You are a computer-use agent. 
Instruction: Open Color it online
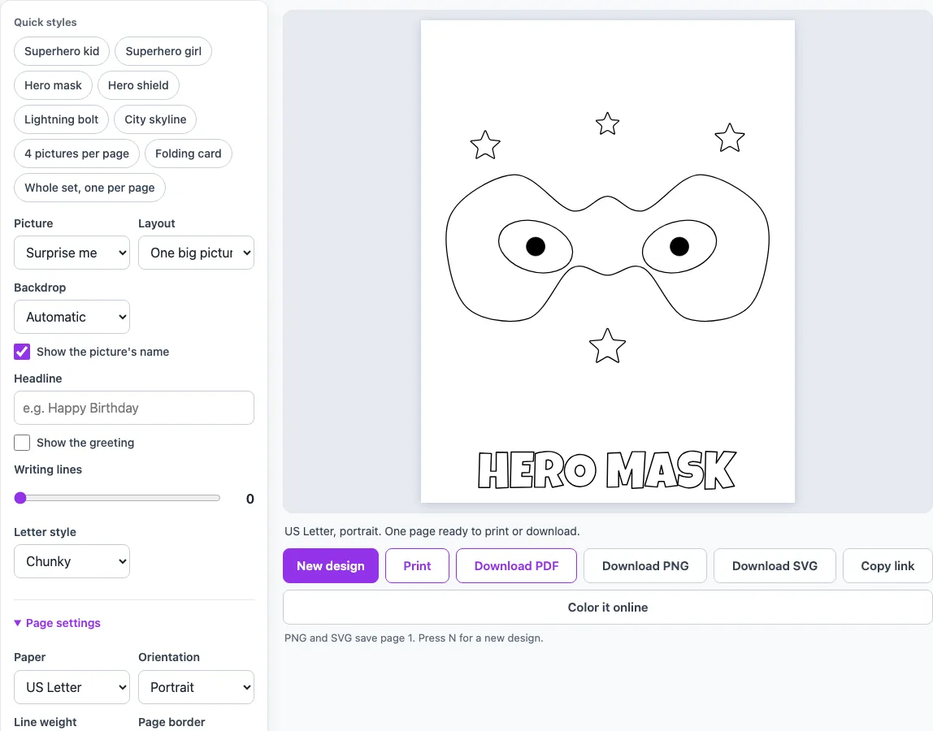click(608, 608)
